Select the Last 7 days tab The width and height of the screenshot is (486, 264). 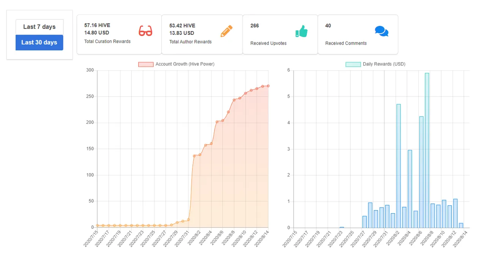39,27
